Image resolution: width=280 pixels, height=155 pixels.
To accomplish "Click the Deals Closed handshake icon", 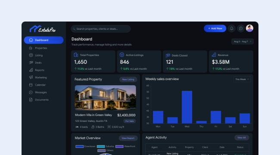I will coord(168,56).
